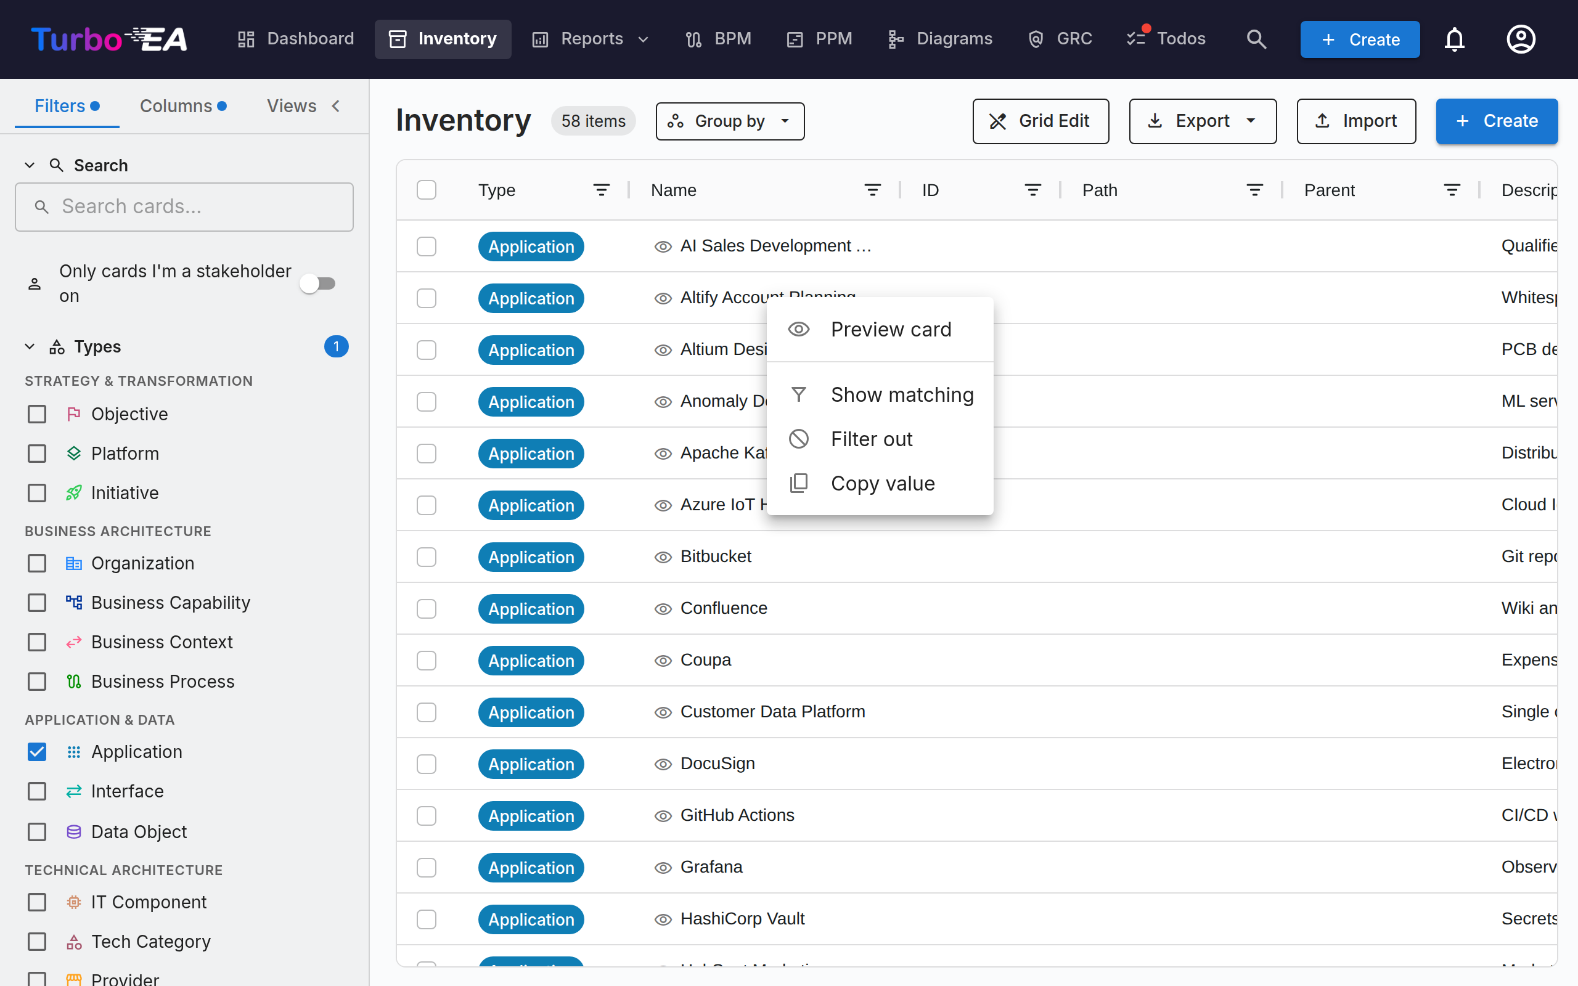Preview the DocuSign card eye icon
This screenshot has width=1578, height=986.
point(663,764)
